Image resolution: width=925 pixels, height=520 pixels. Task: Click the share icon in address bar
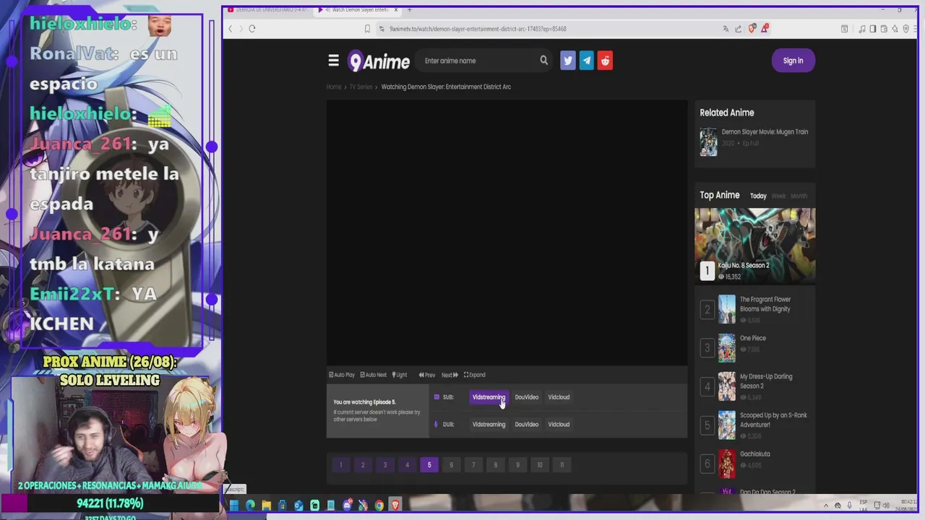click(x=738, y=29)
